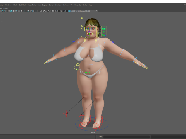Open the Help menu

point(90,5)
